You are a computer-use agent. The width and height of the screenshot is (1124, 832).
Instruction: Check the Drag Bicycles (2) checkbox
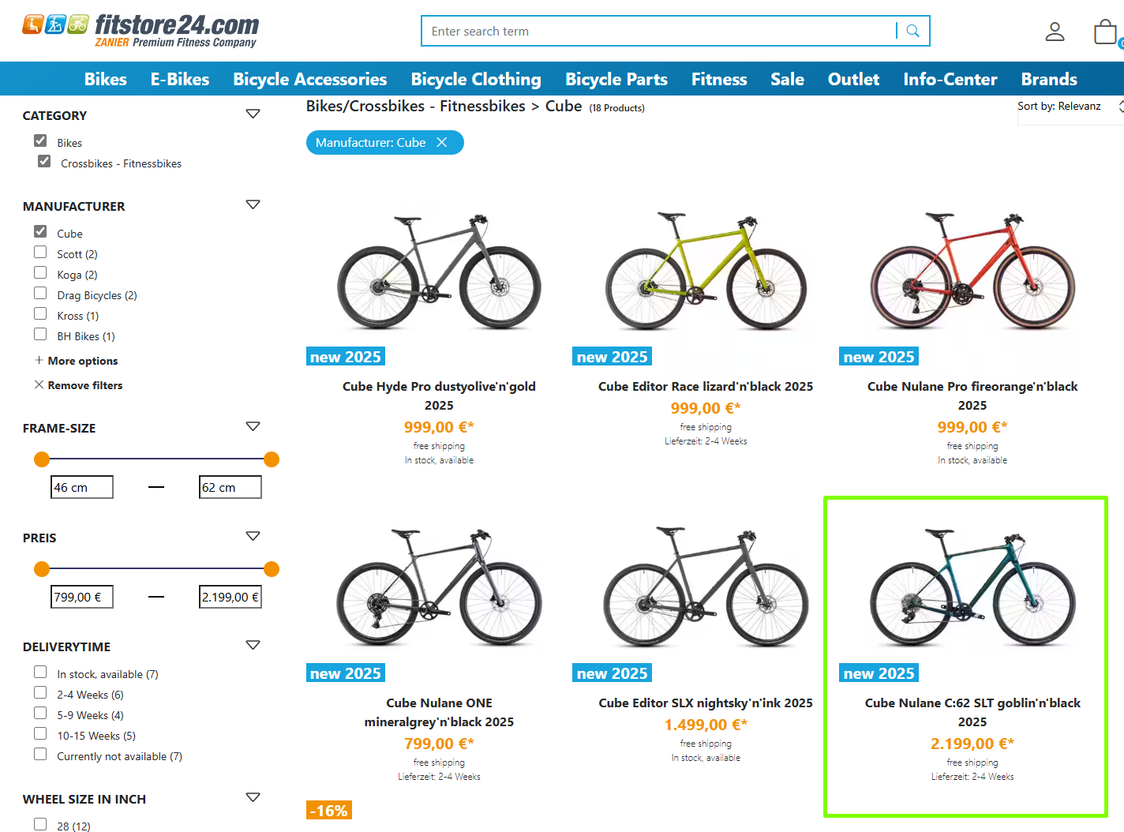(40, 293)
